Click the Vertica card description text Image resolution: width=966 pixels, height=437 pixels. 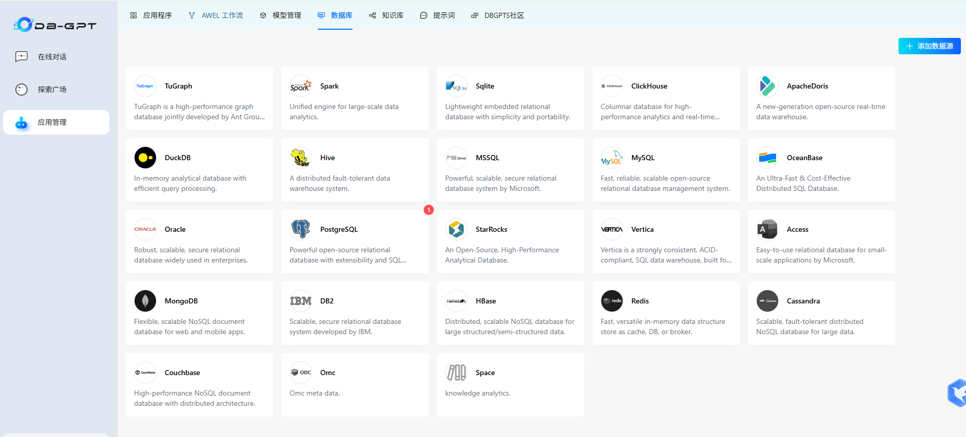coord(666,255)
